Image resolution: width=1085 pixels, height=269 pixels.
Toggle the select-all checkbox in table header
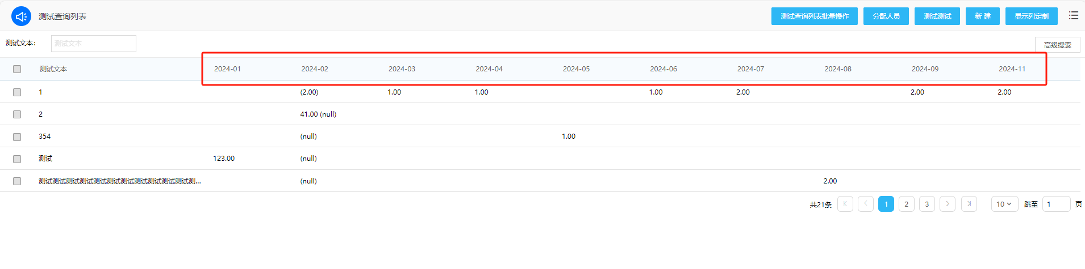click(17, 69)
